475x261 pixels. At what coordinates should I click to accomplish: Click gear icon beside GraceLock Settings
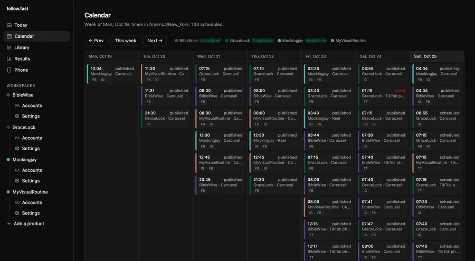(17, 149)
